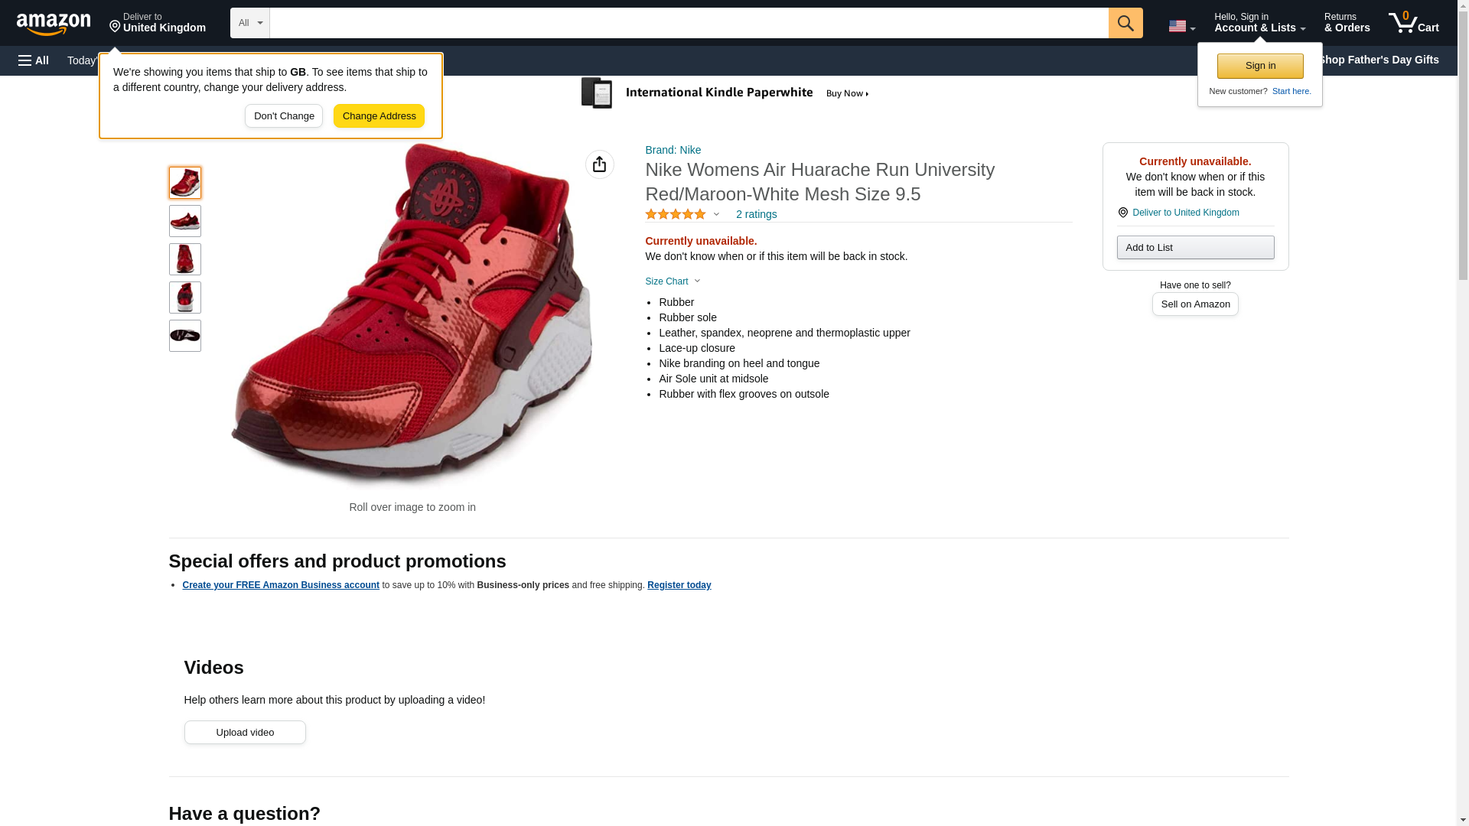
Task: Select the second shoe thumbnail
Action: click(x=185, y=221)
